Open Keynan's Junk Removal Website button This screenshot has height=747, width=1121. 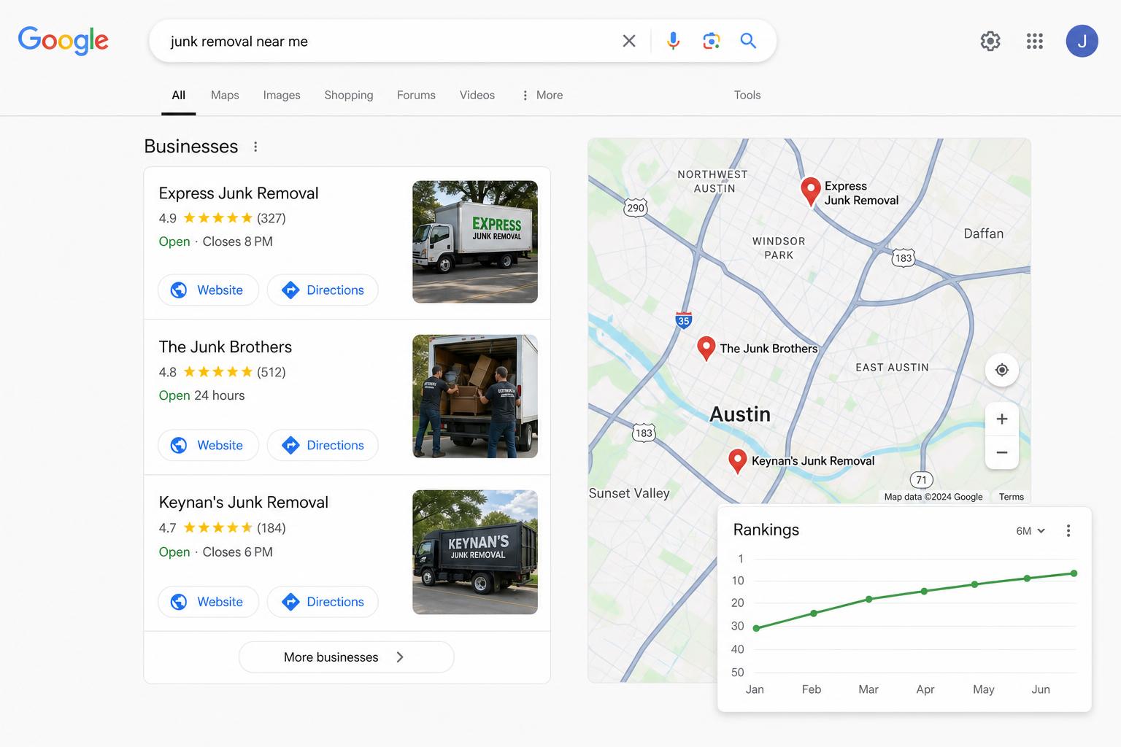click(209, 602)
